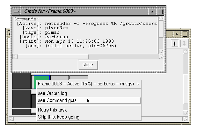The width and height of the screenshot is (197, 130).
Task: Click the horizontal scrollbar thumb in Cmds dialog
Action: pyautogui.click(x=53, y=57)
